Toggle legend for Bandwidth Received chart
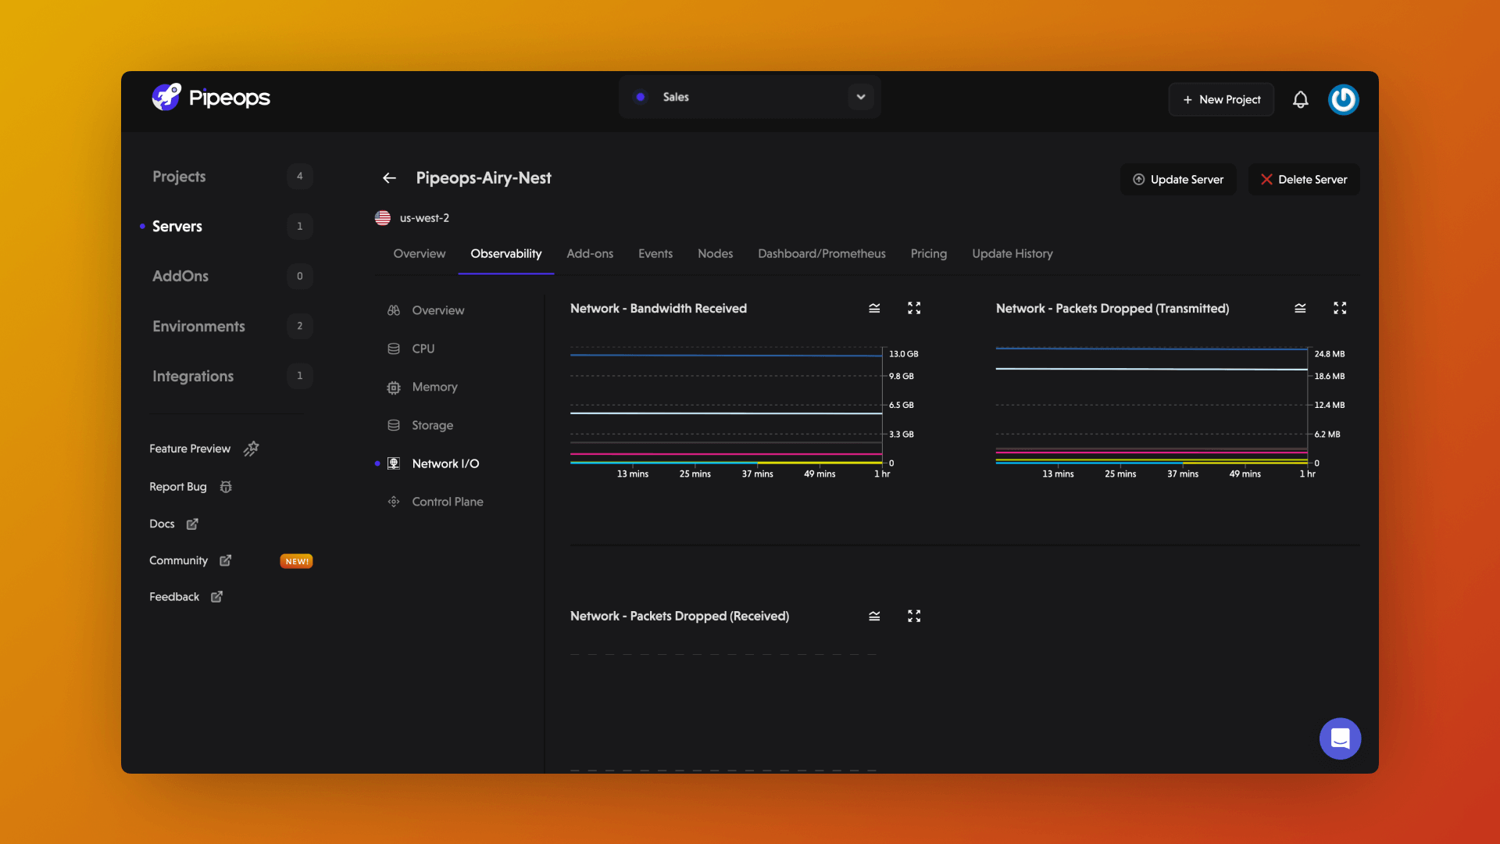This screenshot has height=844, width=1500. (x=874, y=309)
